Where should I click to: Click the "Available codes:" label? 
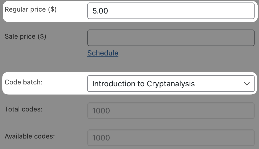[x=30, y=136]
